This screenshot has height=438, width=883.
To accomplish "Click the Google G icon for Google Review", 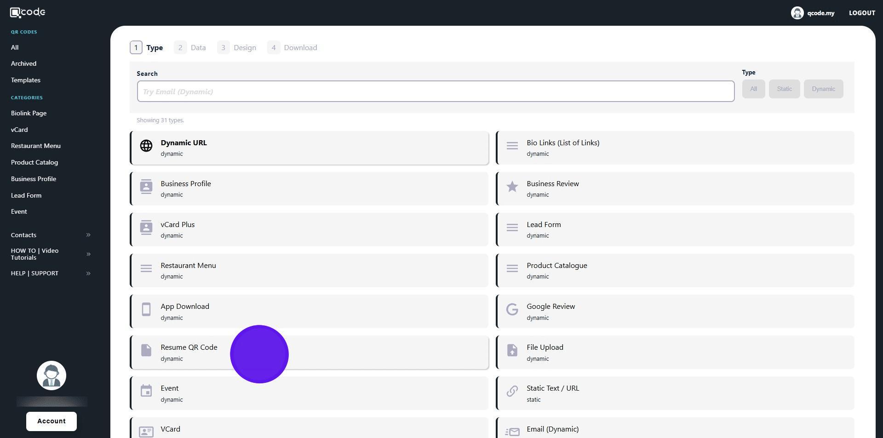I will pos(512,309).
